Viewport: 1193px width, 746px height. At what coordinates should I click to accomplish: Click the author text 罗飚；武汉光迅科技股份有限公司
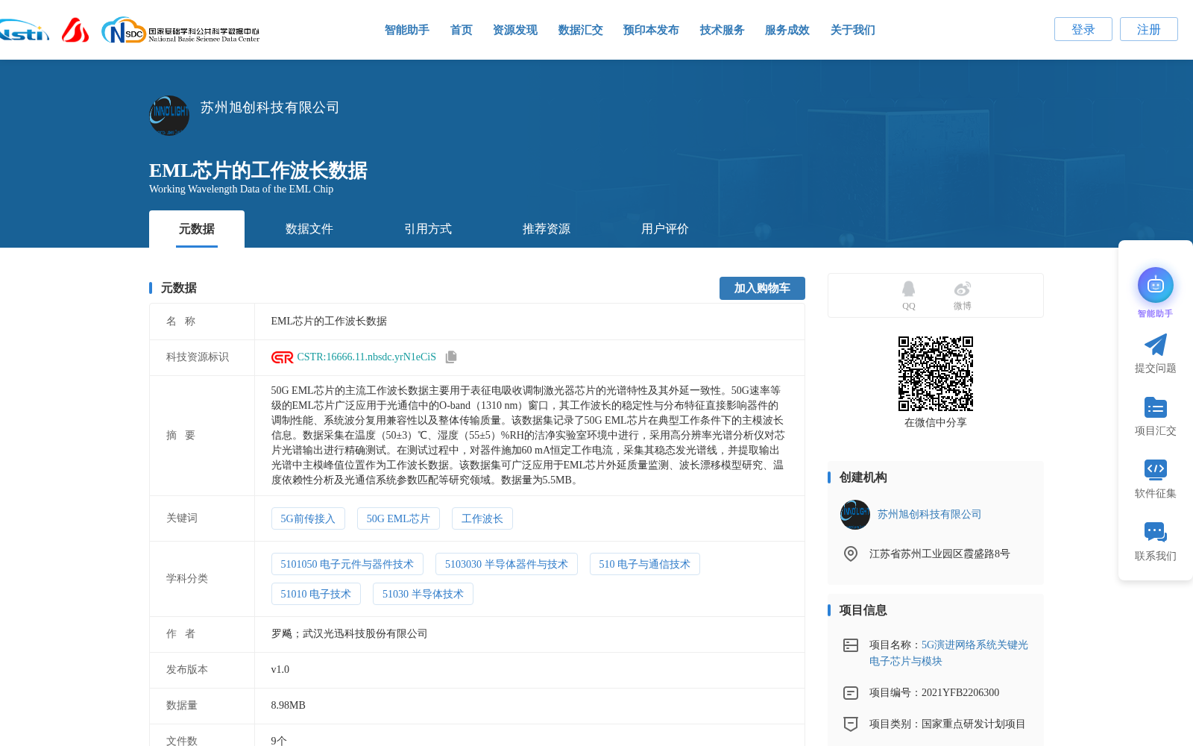pos(349,634)
